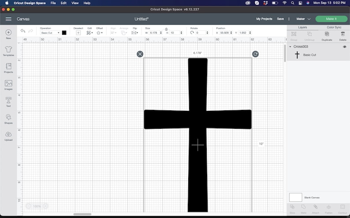
Task: Click the Weld tool icon
Action: pyautogui.click(x=303, y=207)
